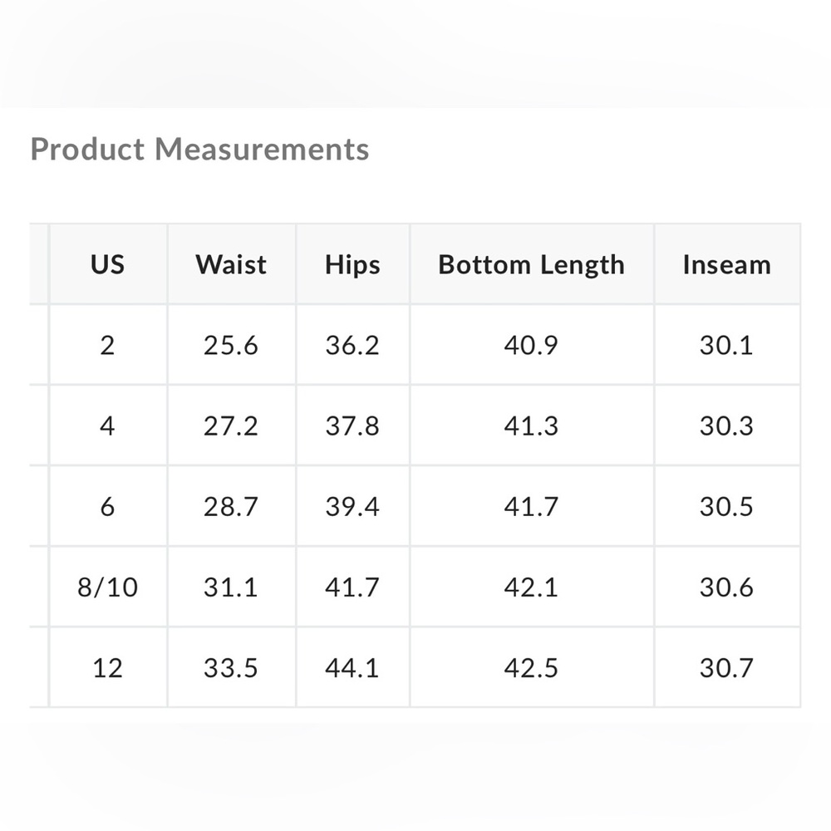The height and width of the screenshot is (831, 831).
Task: Click US size 6 cell
Action: [x=107, y=506]
